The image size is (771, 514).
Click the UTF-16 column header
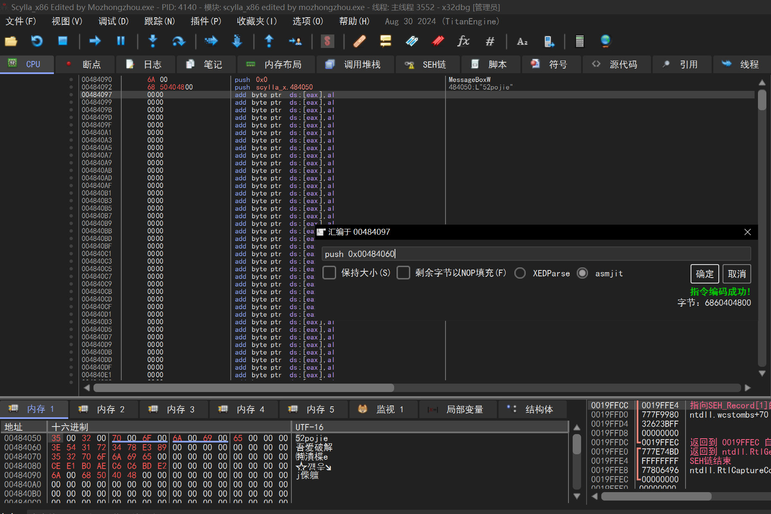(x=430, y=427)
